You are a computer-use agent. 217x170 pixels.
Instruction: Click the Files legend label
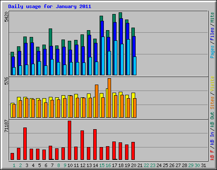[x=212, y=34]
